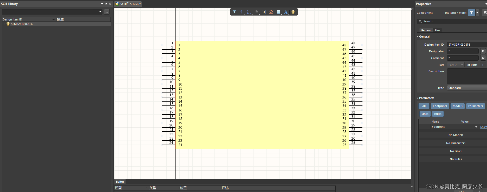The image size is (487, 192).
Task: Toggle Designator visibility eye icon
Action: [x=483, y=51]
